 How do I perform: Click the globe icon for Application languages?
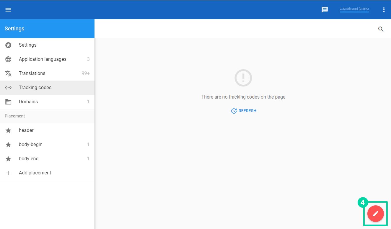pyautogui.click(x=8, y=59)
